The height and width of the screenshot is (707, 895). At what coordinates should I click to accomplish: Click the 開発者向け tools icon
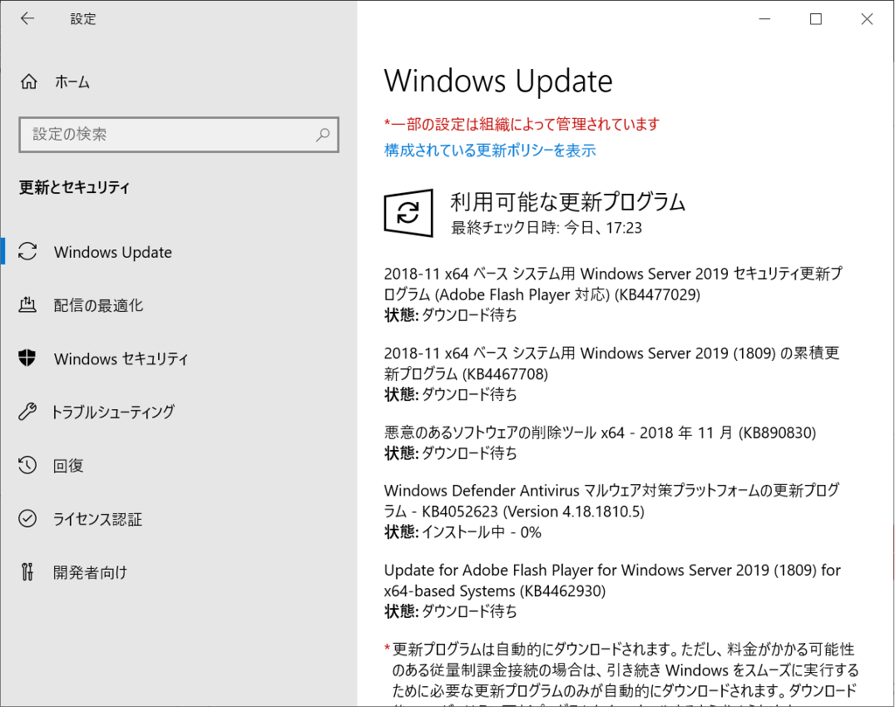(x=27, y=572)
